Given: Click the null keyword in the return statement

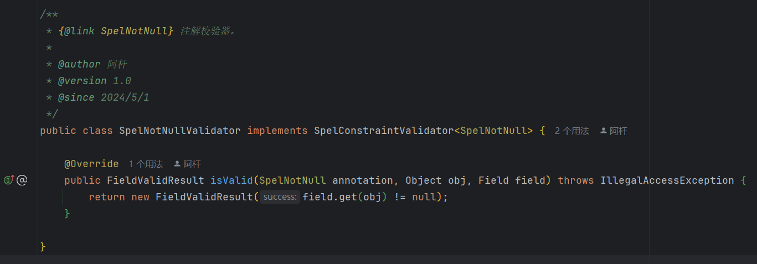Looking at the screenshot, I should [424, 197].
